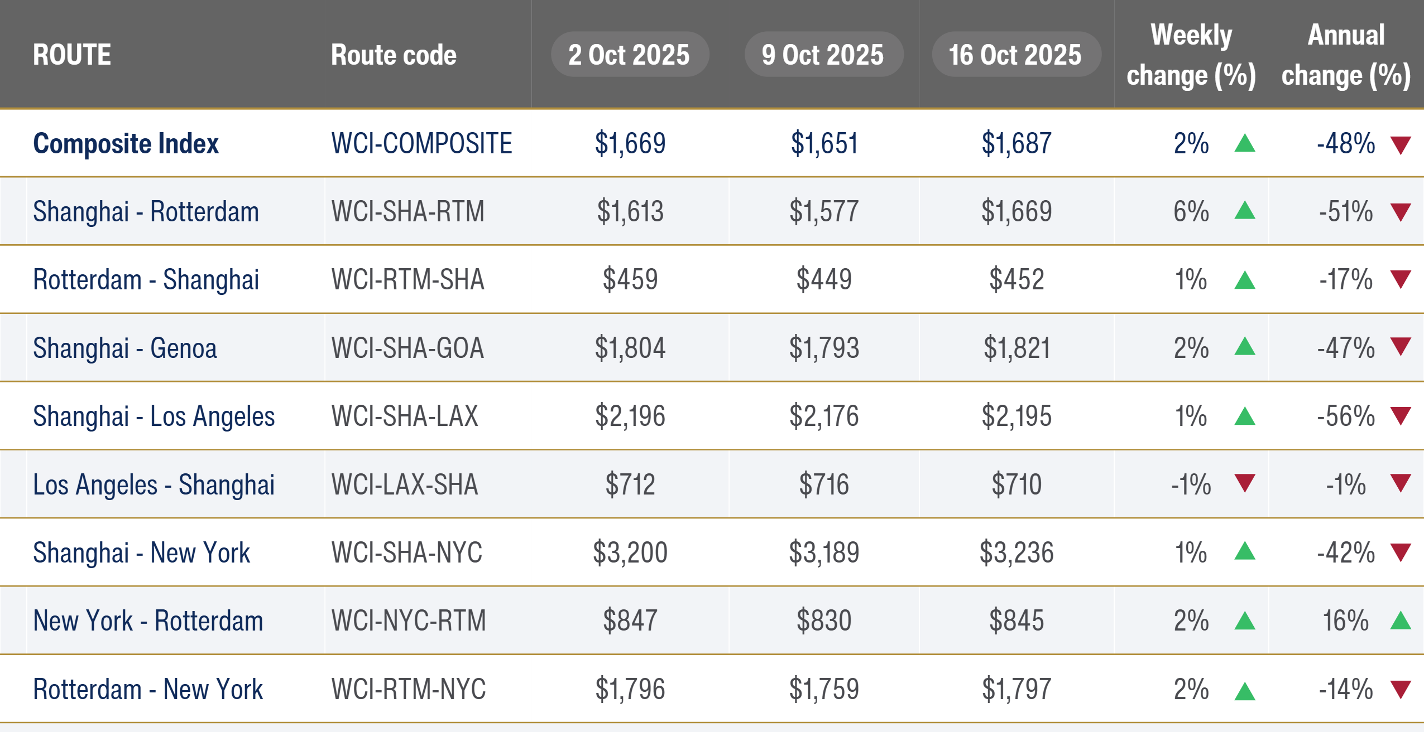Select the 9 Oct 2025 date pill
The width and height of the screenshot is (1424, 732).
[x=823, y=55]
